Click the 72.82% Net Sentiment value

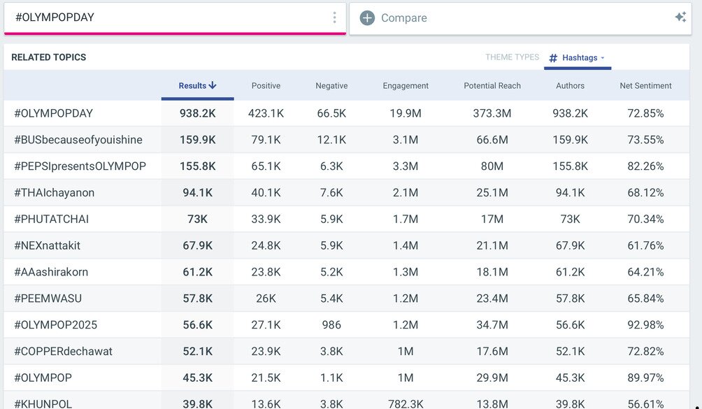[x=645, y=351]
